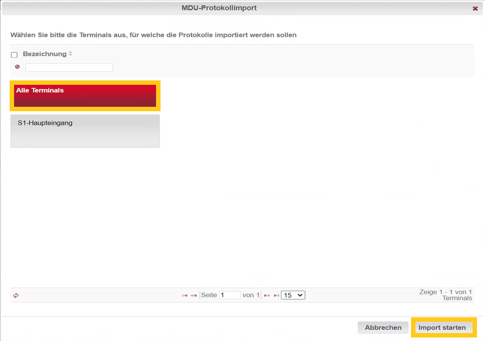Clear the Bezeichnung filter with the red icon
The height and width of the screenshot is (341, 484).
point(17,67)
